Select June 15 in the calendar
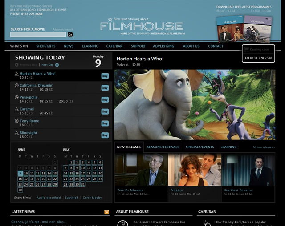Screen dimensions: 285x226 coord(55,174)
